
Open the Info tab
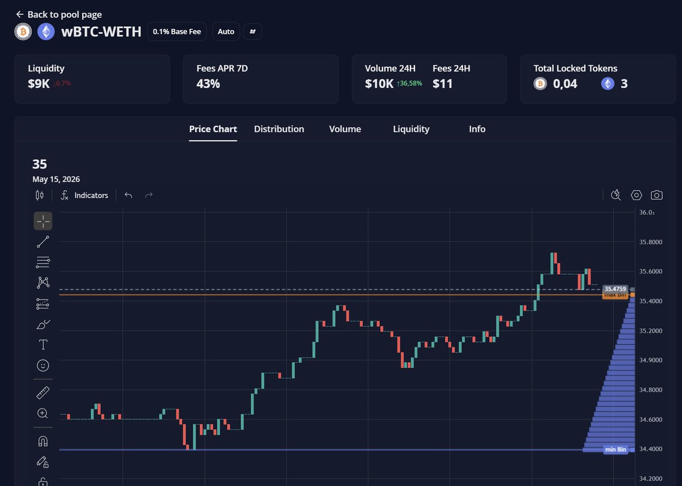(477, 129)
